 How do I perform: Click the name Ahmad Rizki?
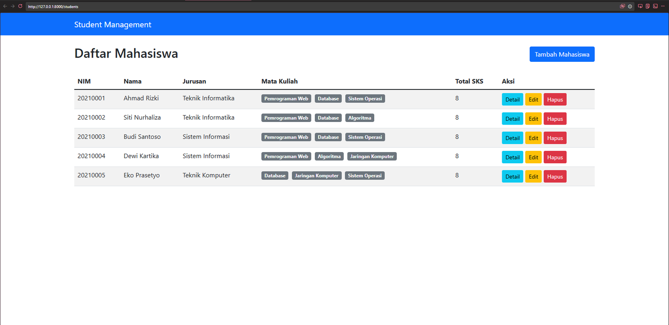[141, 98]
